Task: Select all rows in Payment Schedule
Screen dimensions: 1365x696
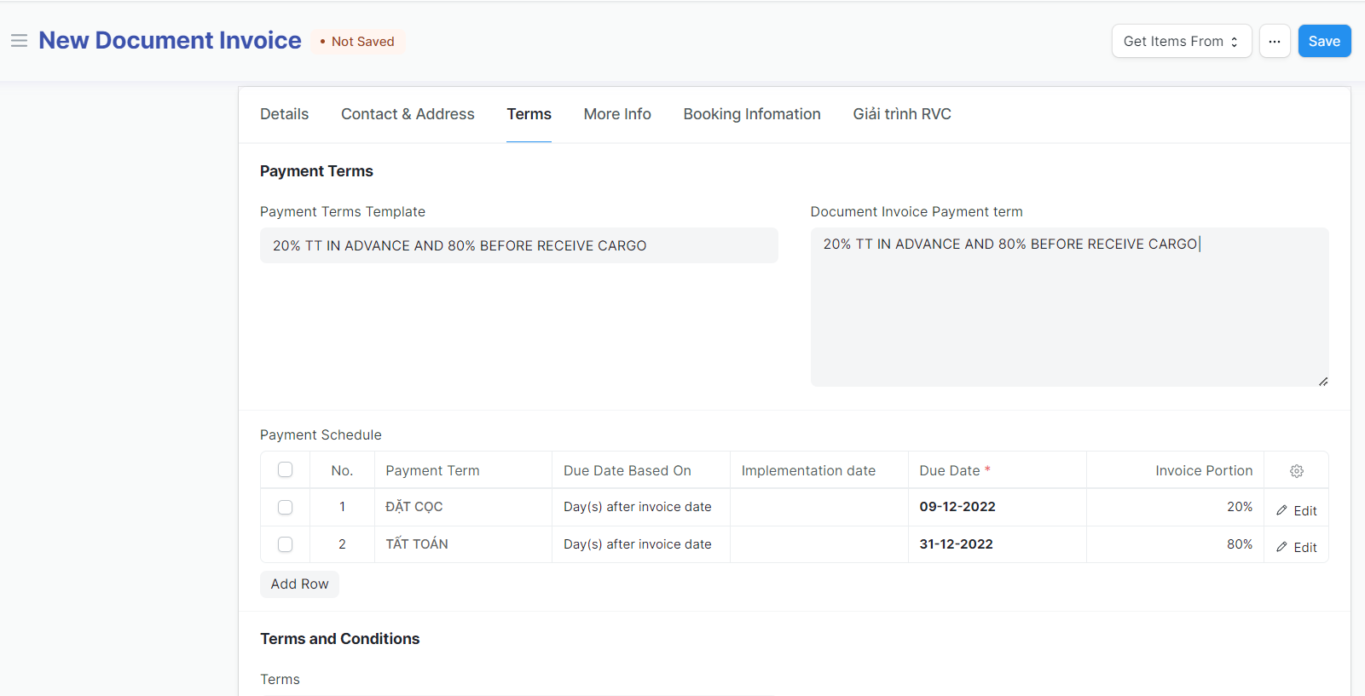Action: click(x=285, y=469)
